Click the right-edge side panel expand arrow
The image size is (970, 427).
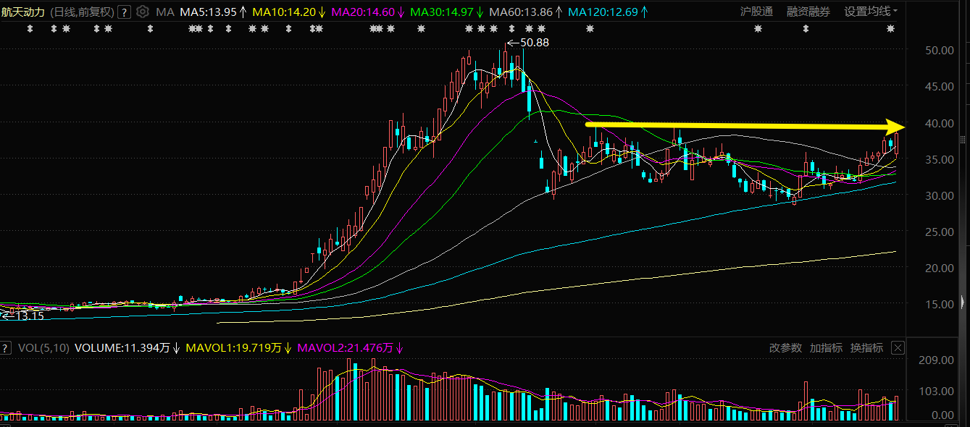[962, 301]
